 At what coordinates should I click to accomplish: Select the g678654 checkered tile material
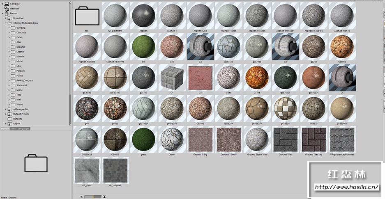(285, 108)
